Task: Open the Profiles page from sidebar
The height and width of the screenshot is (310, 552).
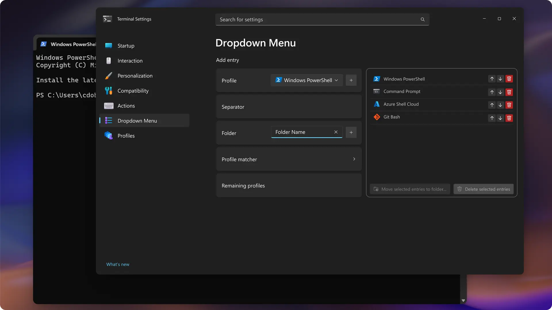Action: pyautogui.click(x=126, y=135)
